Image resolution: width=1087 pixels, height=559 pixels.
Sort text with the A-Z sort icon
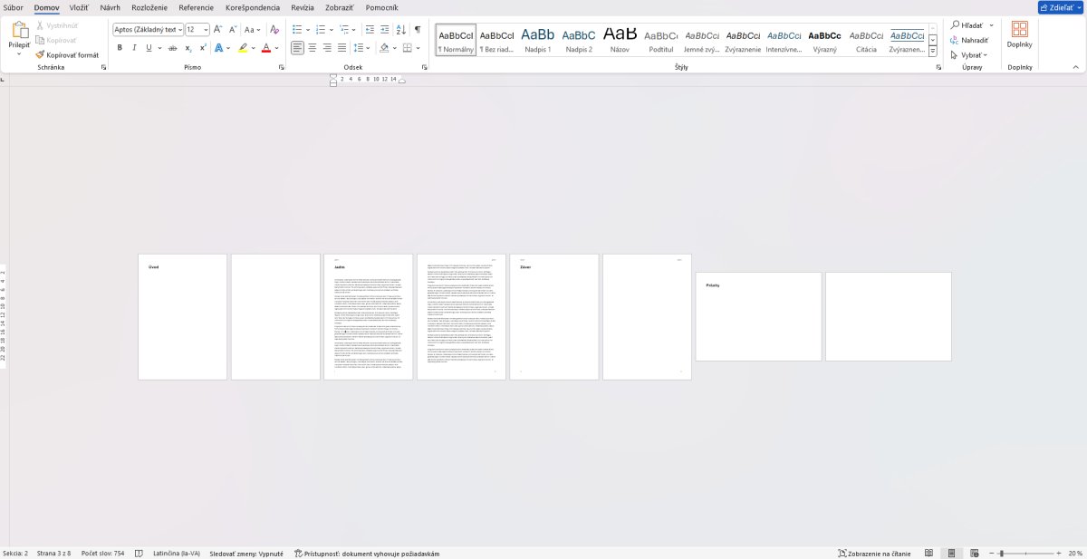click(x=402, y=29)
